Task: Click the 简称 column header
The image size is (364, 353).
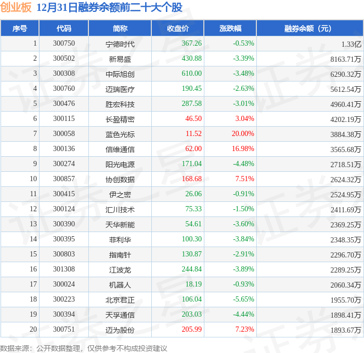Action: pos(120,28)
